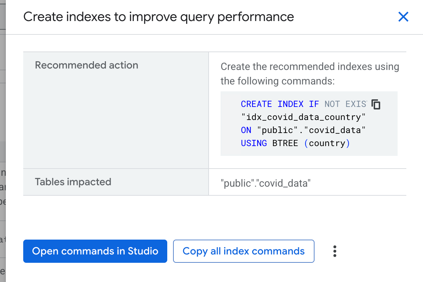Dismiss the dialog with the blue X icon

point(403,17)
